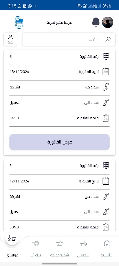
Task: Tap the user profile avatar picture
Action: (x=108, y=22)
